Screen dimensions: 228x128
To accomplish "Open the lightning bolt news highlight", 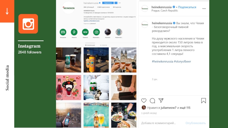I will coord(74,32).
